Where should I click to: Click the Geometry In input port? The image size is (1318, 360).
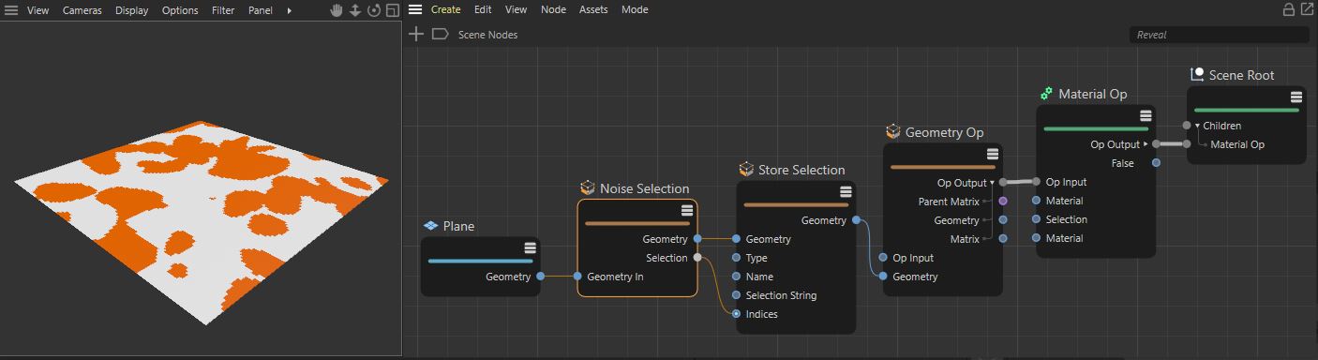coord(578,277)
